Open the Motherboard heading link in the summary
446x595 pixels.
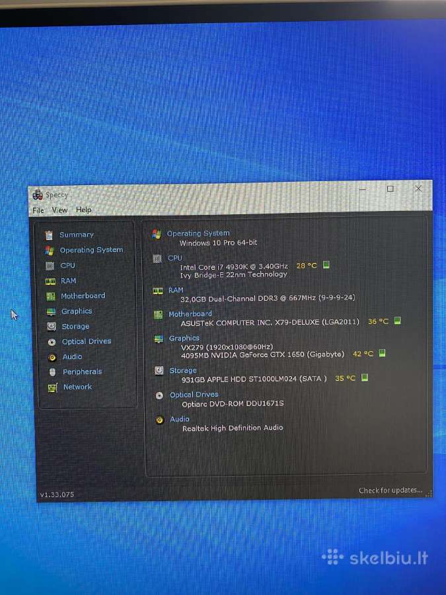pos(190,314)
